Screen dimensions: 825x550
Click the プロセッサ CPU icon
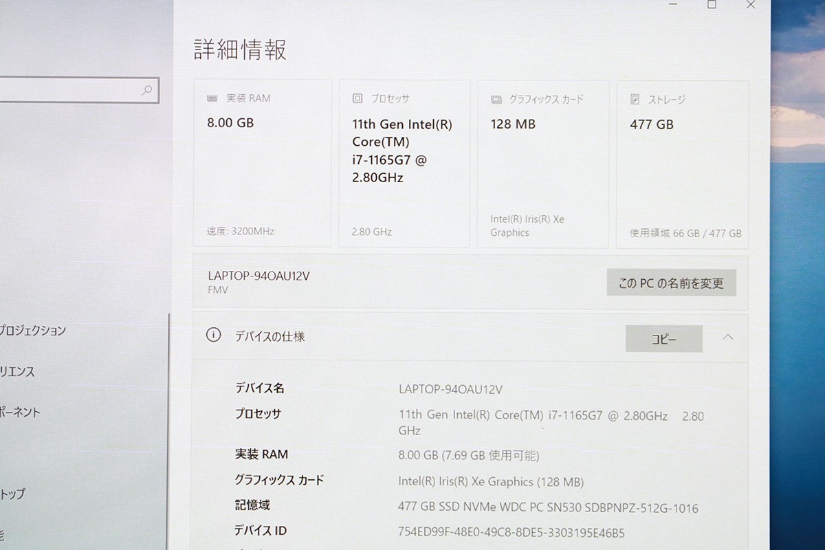tap(357, 98)
